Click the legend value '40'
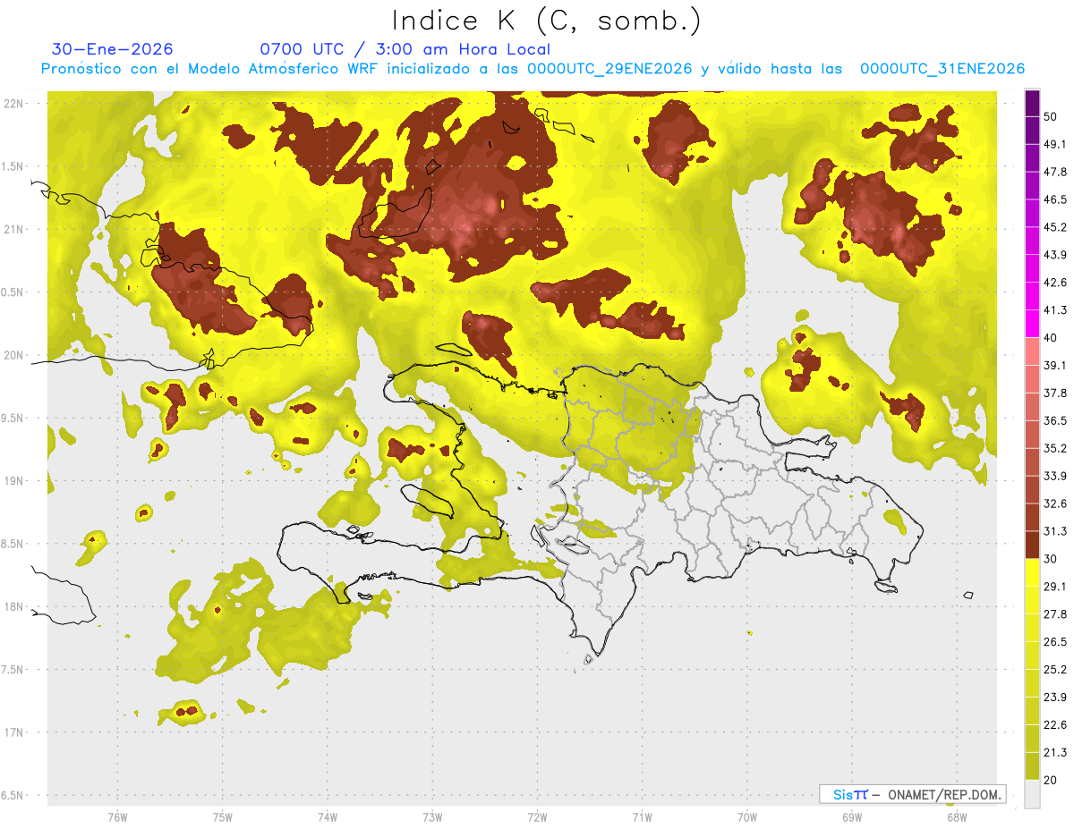This screenshot has width=1074, height=829. click(1052, 338)
